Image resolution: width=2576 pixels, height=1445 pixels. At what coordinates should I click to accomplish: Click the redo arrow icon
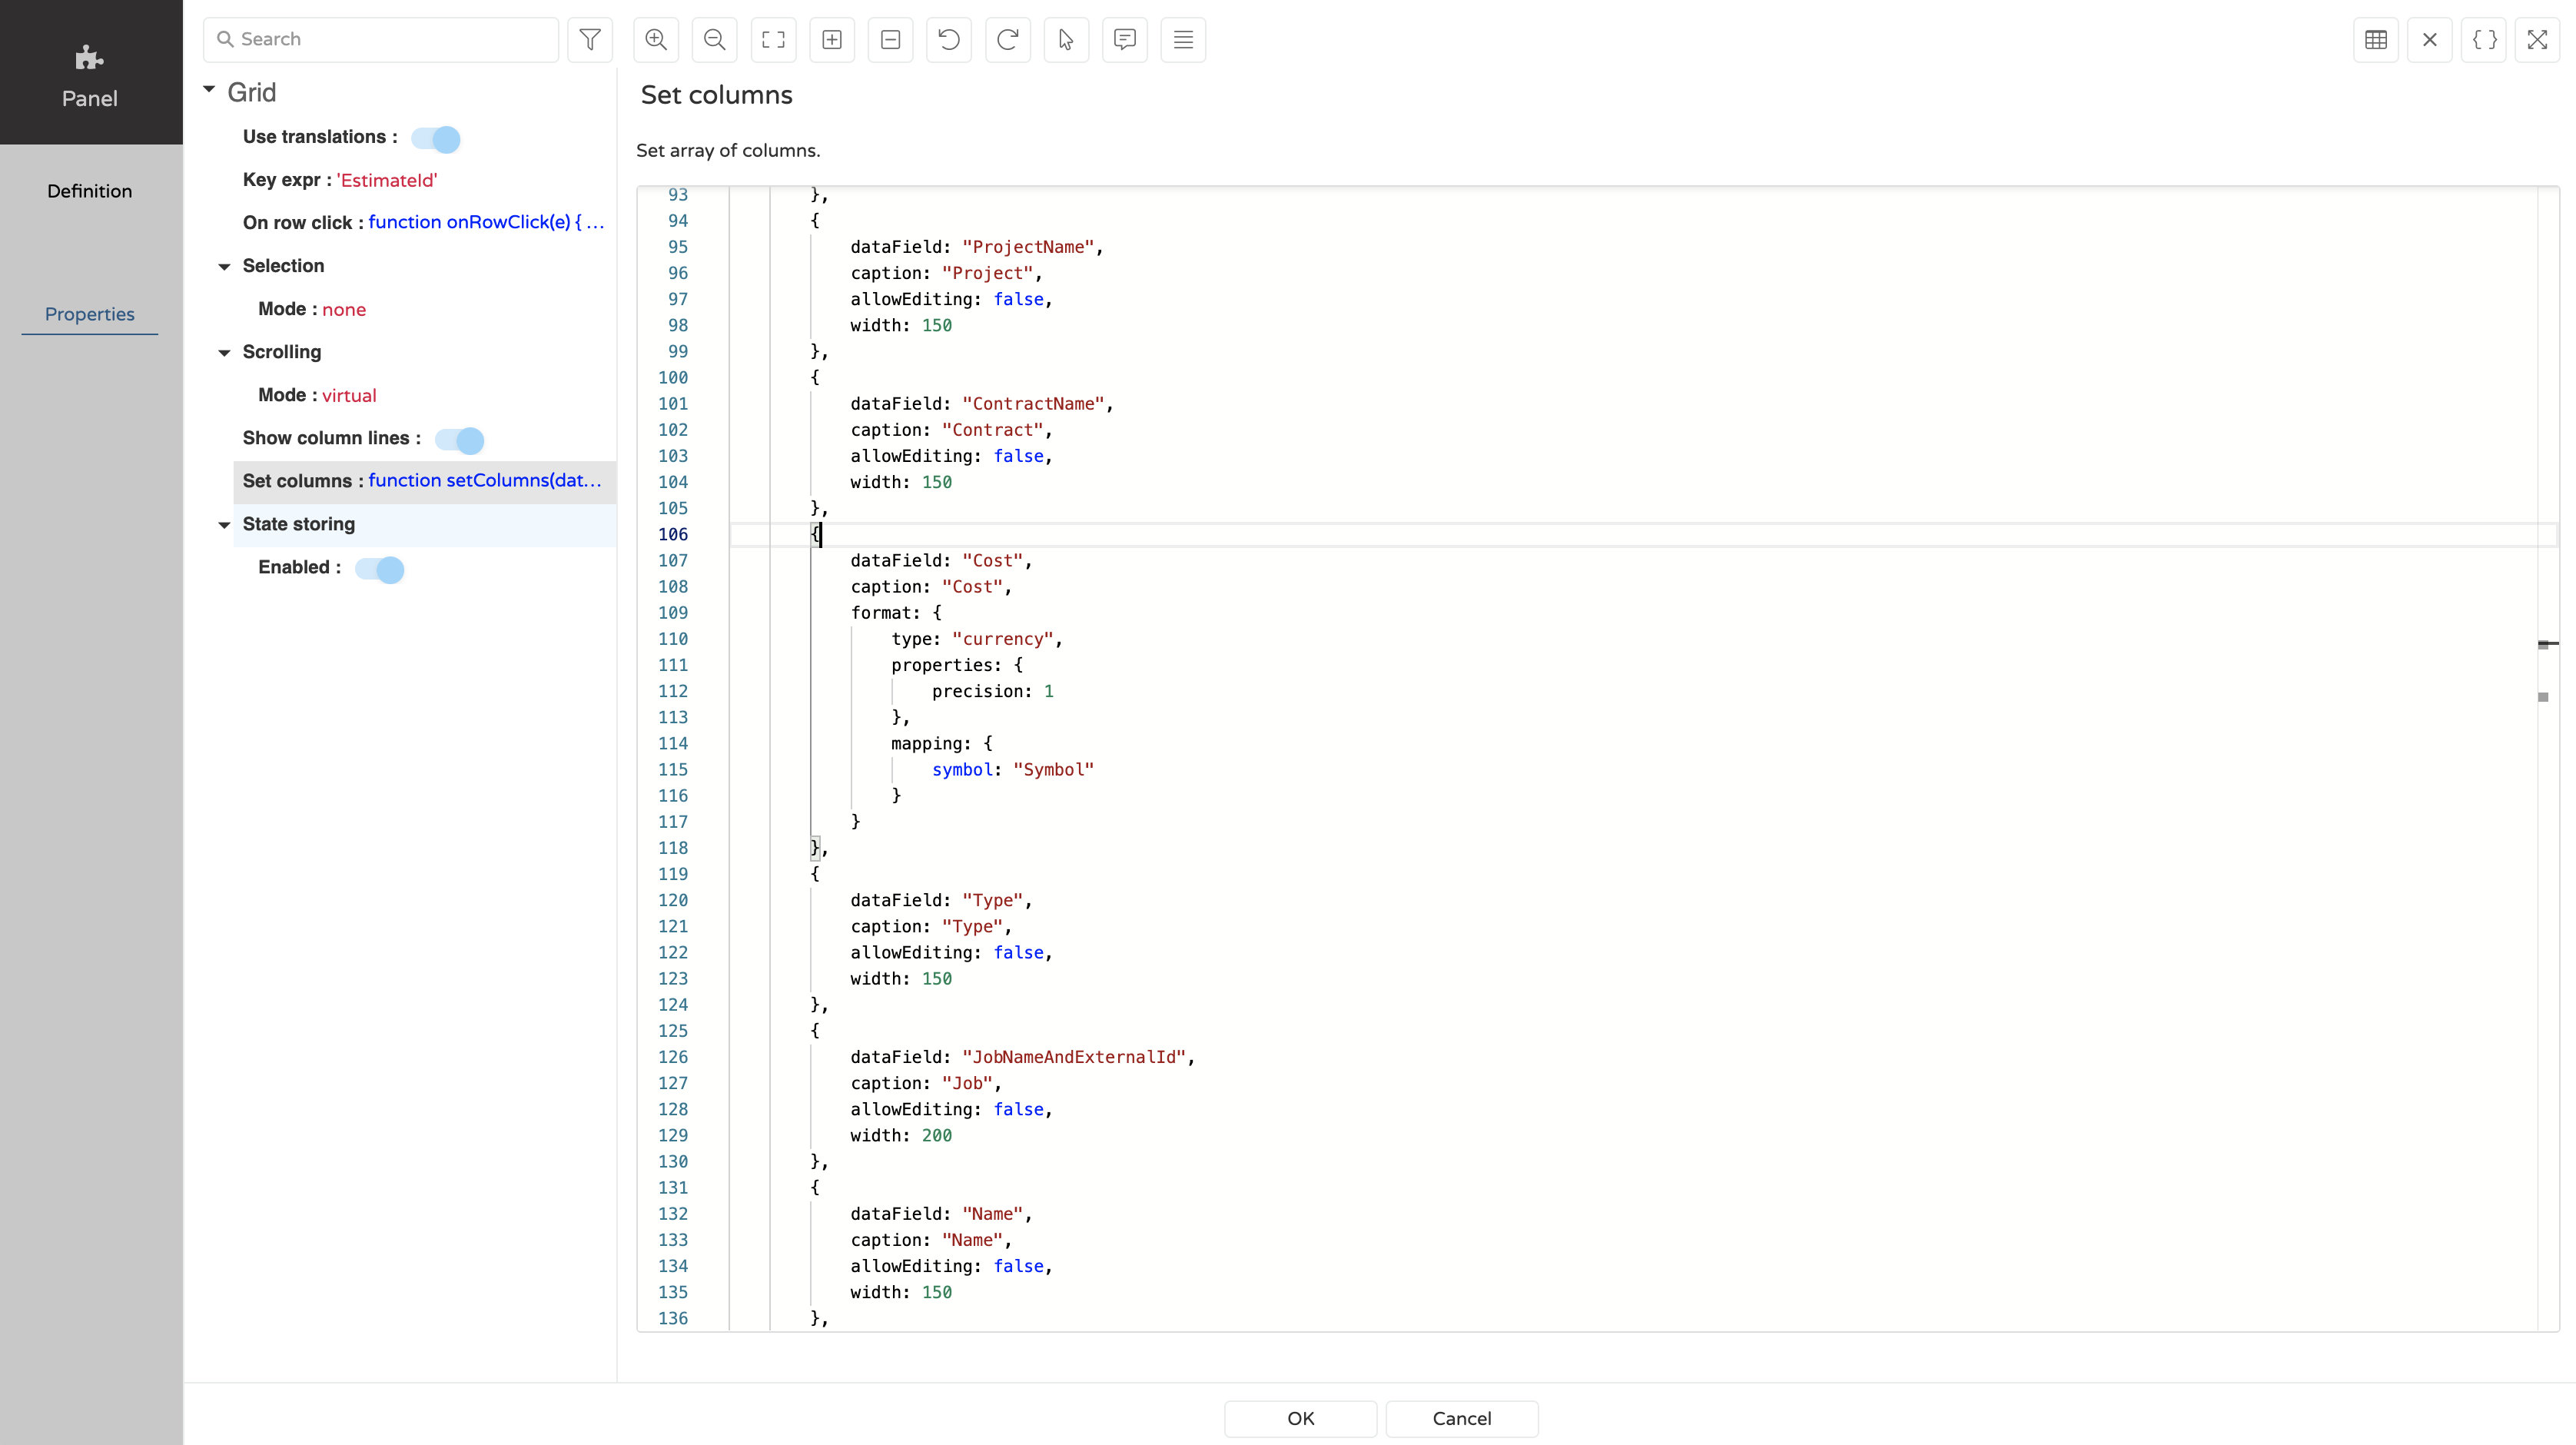coord(1007,40)
